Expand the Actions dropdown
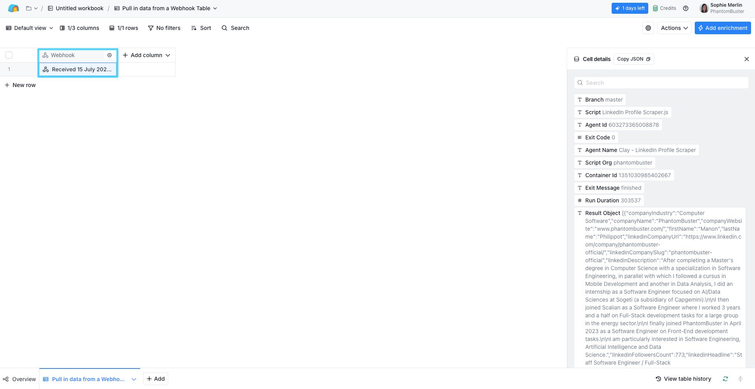The width and height of the screenshot is (755, 389). [674, 28]
